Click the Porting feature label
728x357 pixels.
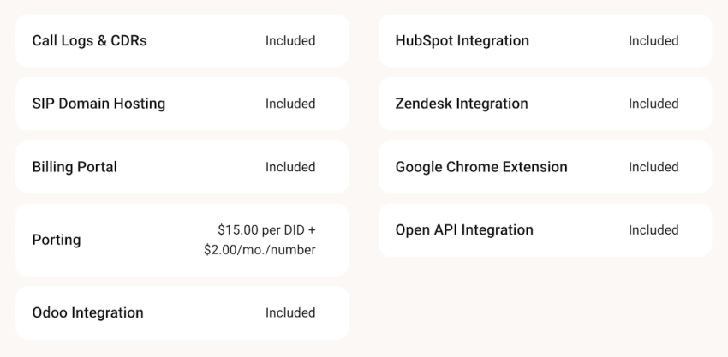(x=57, y=240)
